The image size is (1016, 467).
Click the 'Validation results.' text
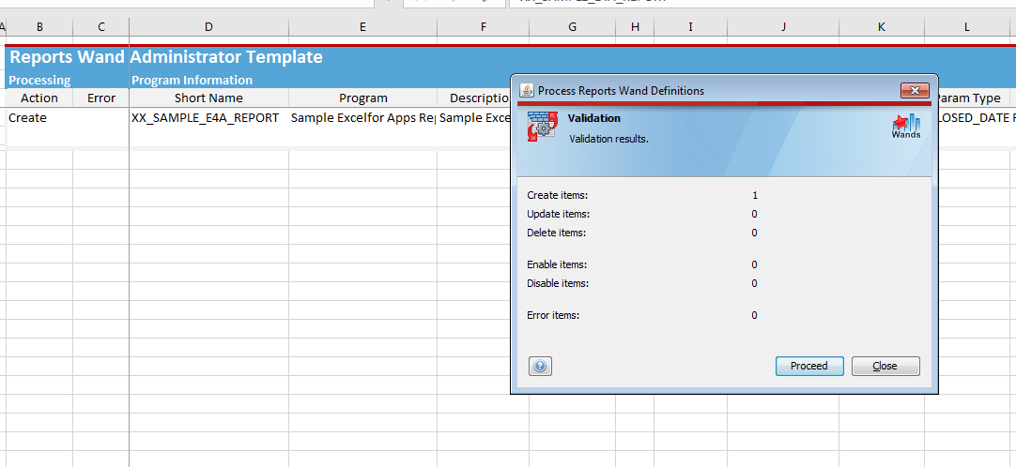608,139
